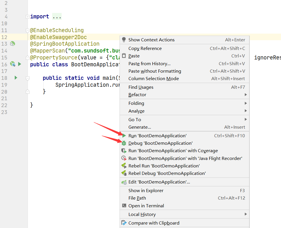Open the Refactor submenu arrow
Screen dimensions: 281x228
tap(246, 94)
